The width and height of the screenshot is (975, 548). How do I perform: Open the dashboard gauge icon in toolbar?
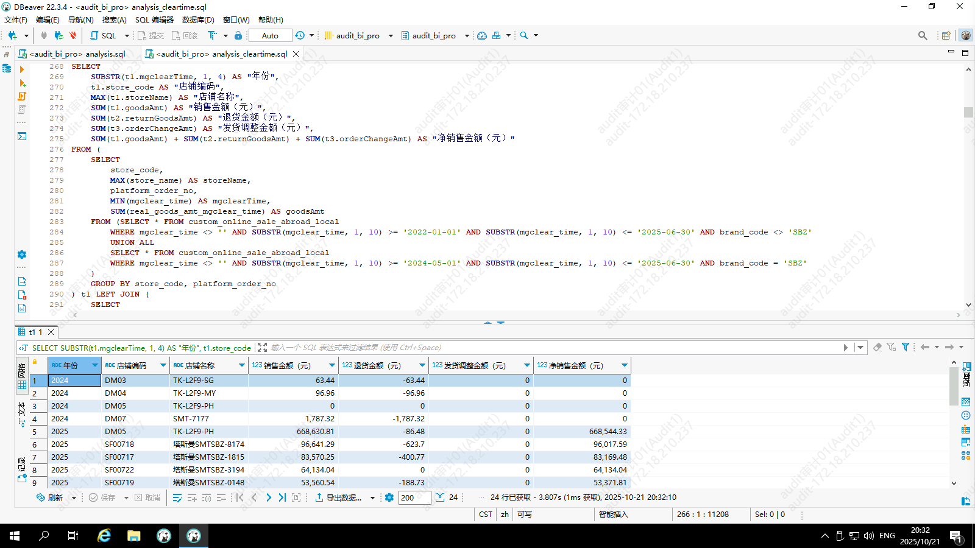(x=482, y=35)
